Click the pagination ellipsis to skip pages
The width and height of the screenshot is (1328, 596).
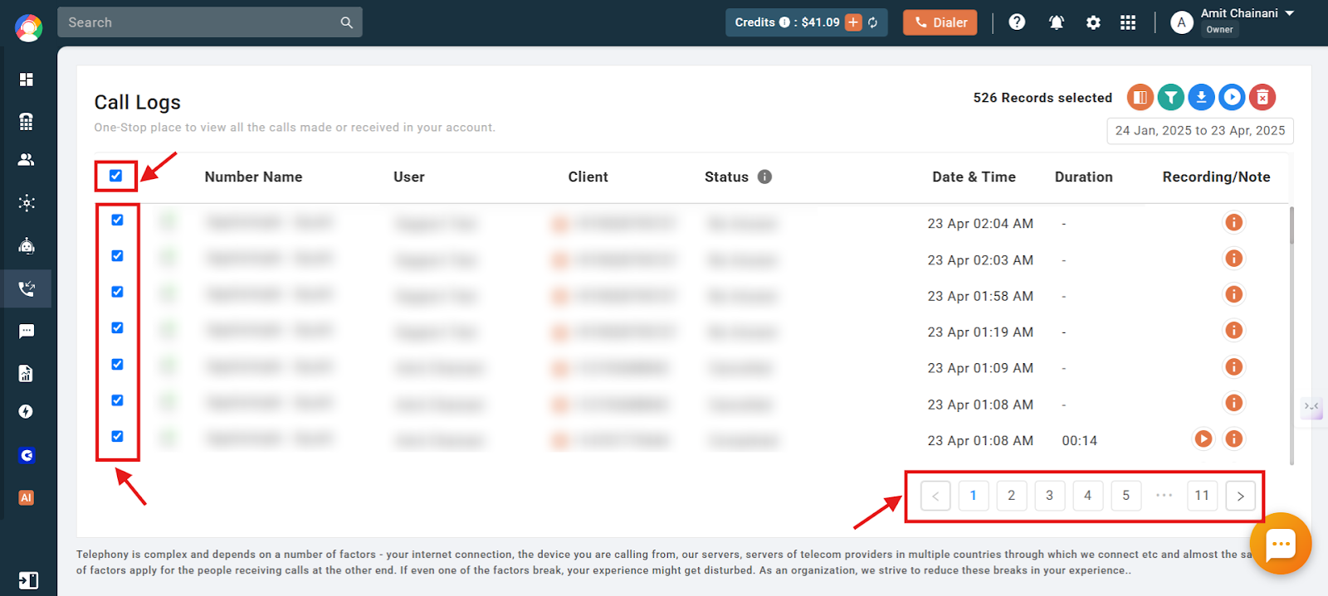click(x=1164, y=496)
